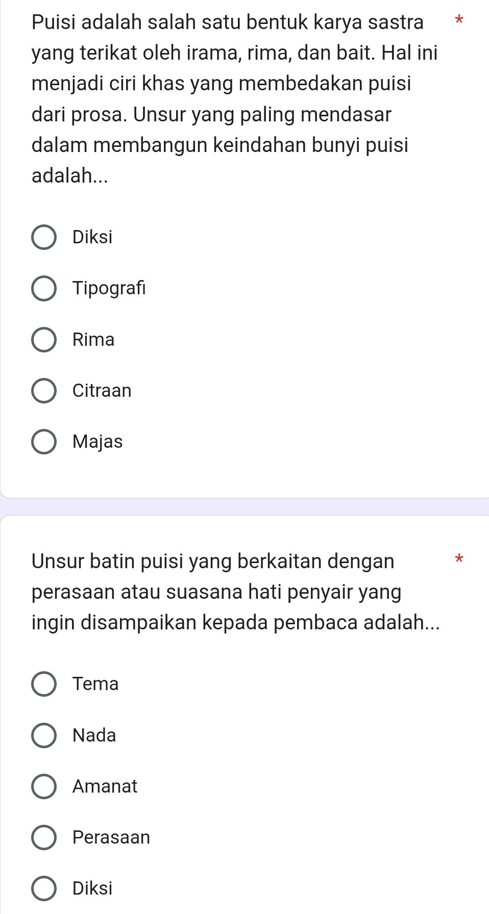Click the Perasaan option label text
The image size is (489, 914).
(110, 837)
